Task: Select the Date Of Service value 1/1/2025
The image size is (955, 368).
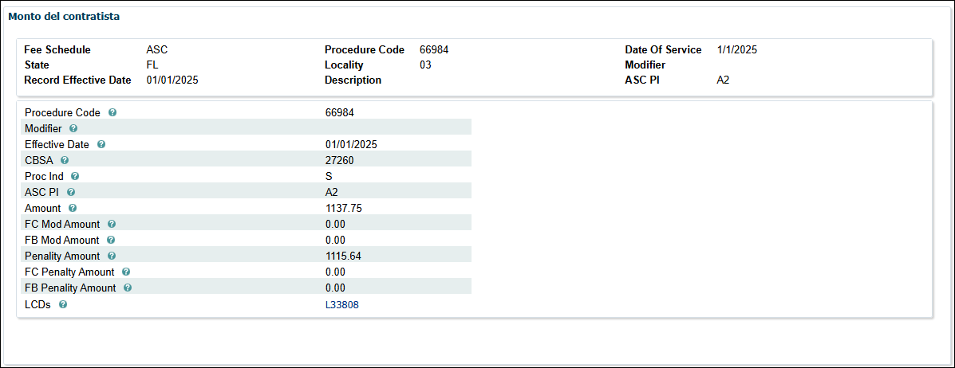Action: pos(736,50)
